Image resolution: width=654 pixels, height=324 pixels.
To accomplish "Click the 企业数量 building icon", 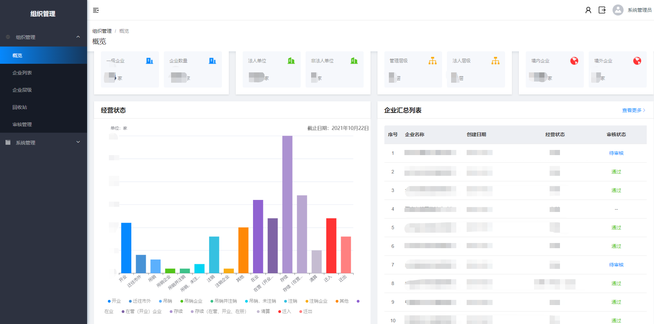I will click(212, 61).
